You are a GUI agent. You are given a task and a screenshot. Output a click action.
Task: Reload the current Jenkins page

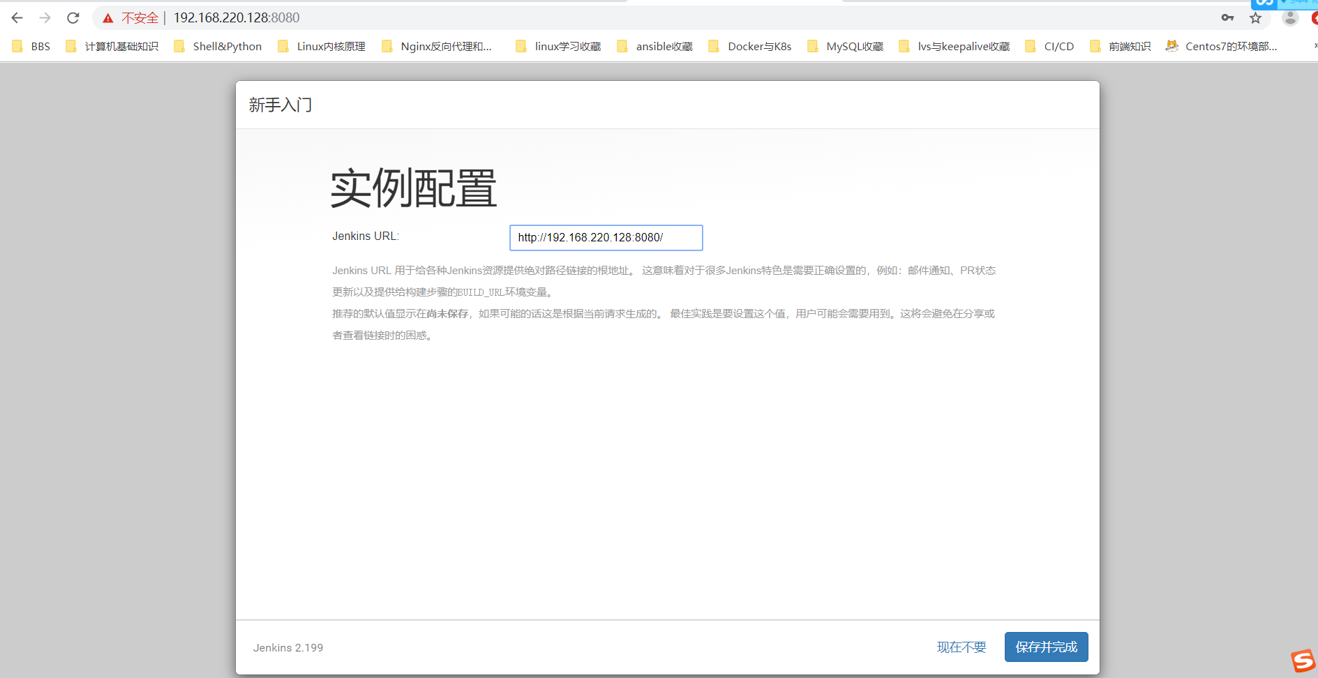click(73, 17)
